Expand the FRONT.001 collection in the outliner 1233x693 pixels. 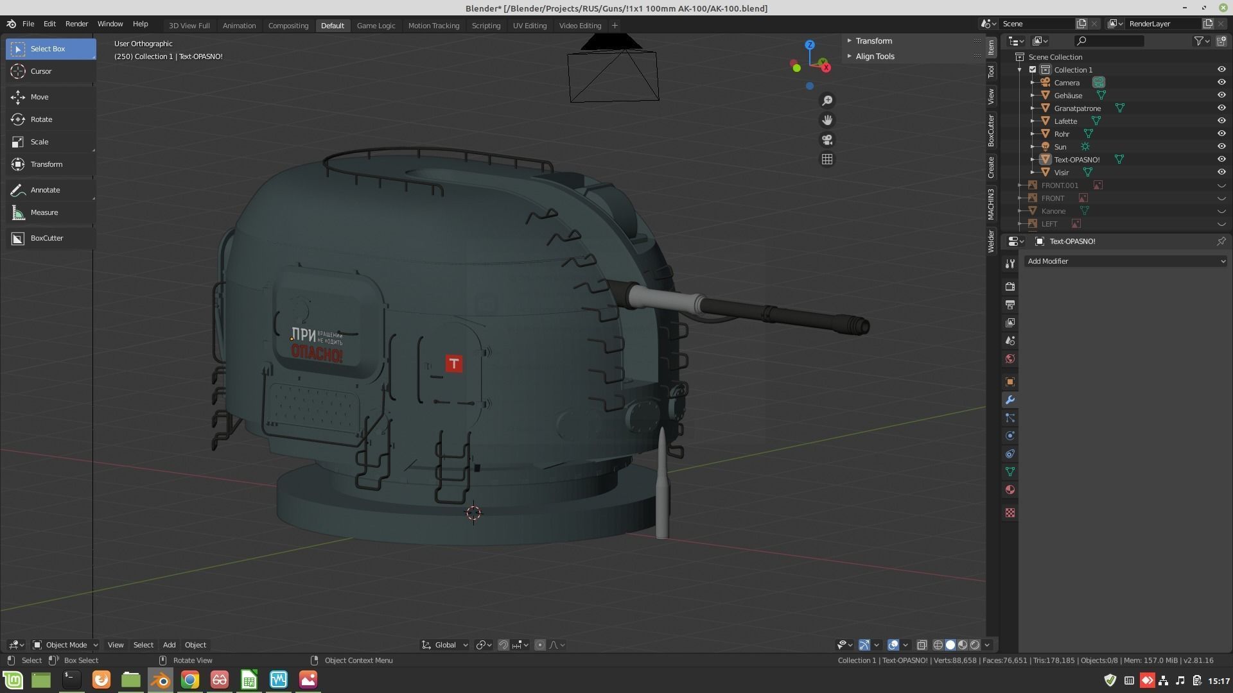[x=1020, y=185]
